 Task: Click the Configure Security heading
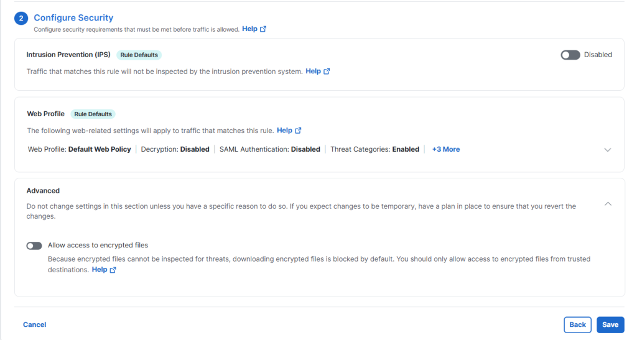[x=73, y=18]
